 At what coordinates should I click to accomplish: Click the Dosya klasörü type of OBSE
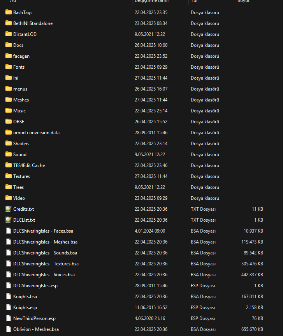tap(205, 122)
